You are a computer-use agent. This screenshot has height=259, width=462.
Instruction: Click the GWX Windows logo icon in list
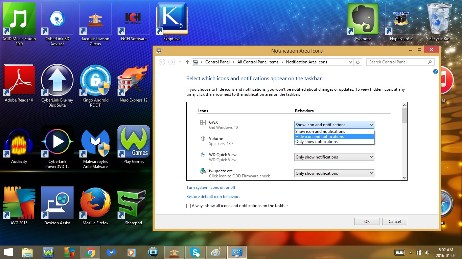tap(203, 122)
